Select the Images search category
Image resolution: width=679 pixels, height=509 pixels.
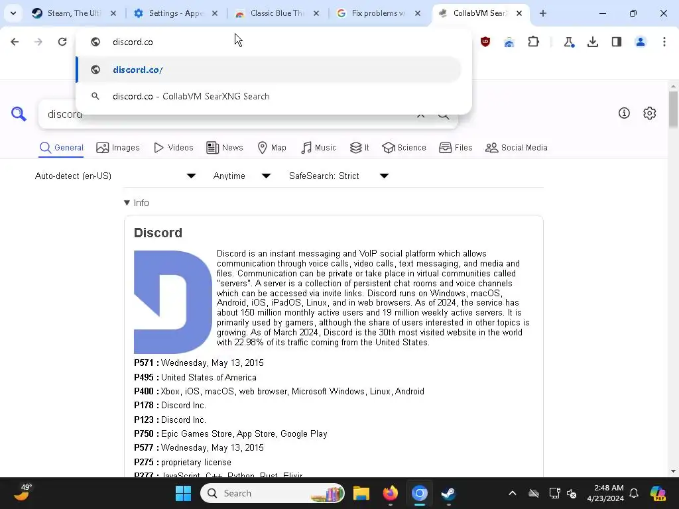click(118, 148)
